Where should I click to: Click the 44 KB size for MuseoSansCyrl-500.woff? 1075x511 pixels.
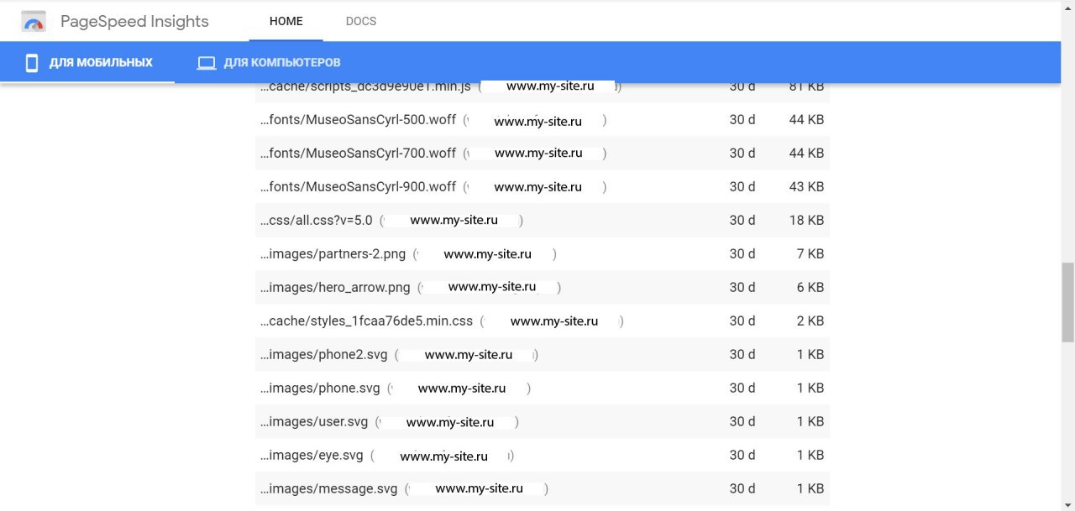pyautogui.click(x=806, y=119)
